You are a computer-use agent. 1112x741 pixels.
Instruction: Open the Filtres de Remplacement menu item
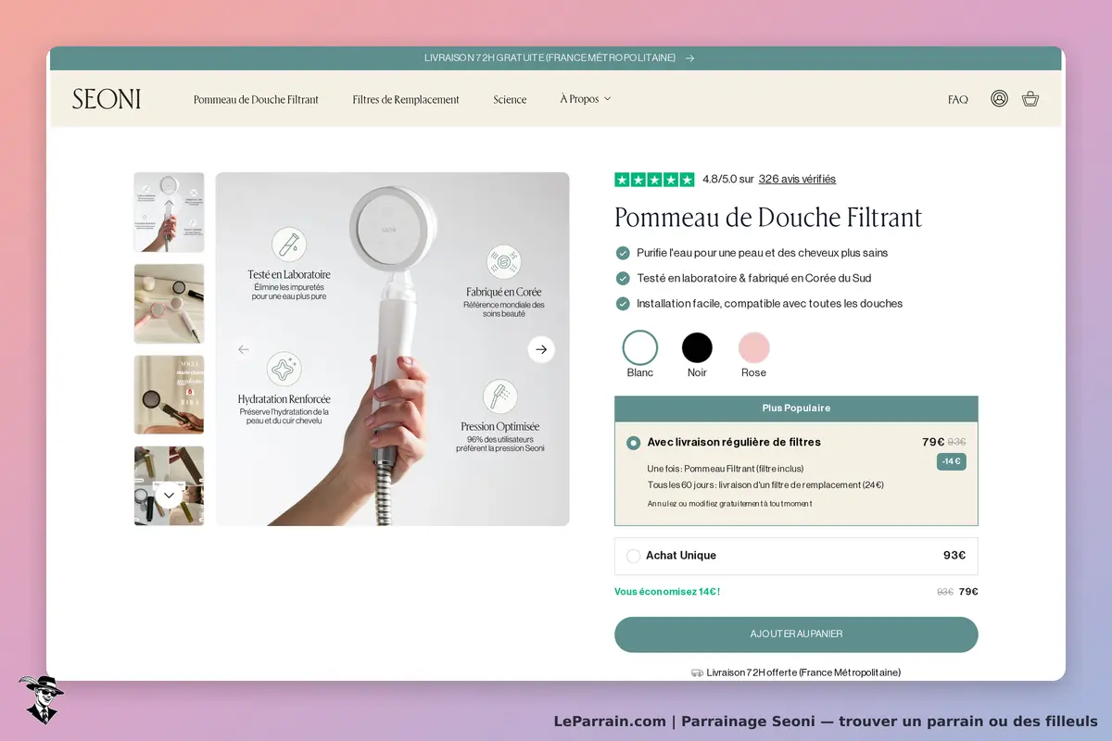[x=406, y=99]
